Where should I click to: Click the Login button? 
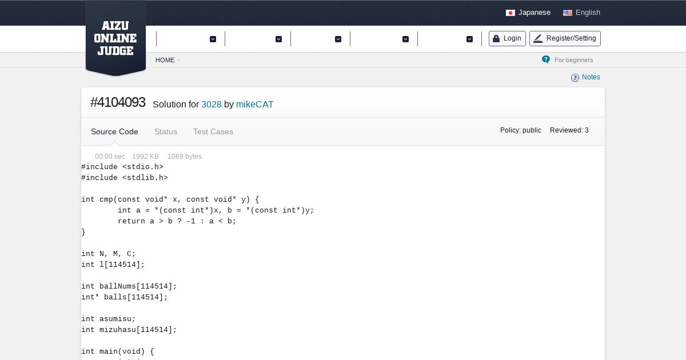507,38
